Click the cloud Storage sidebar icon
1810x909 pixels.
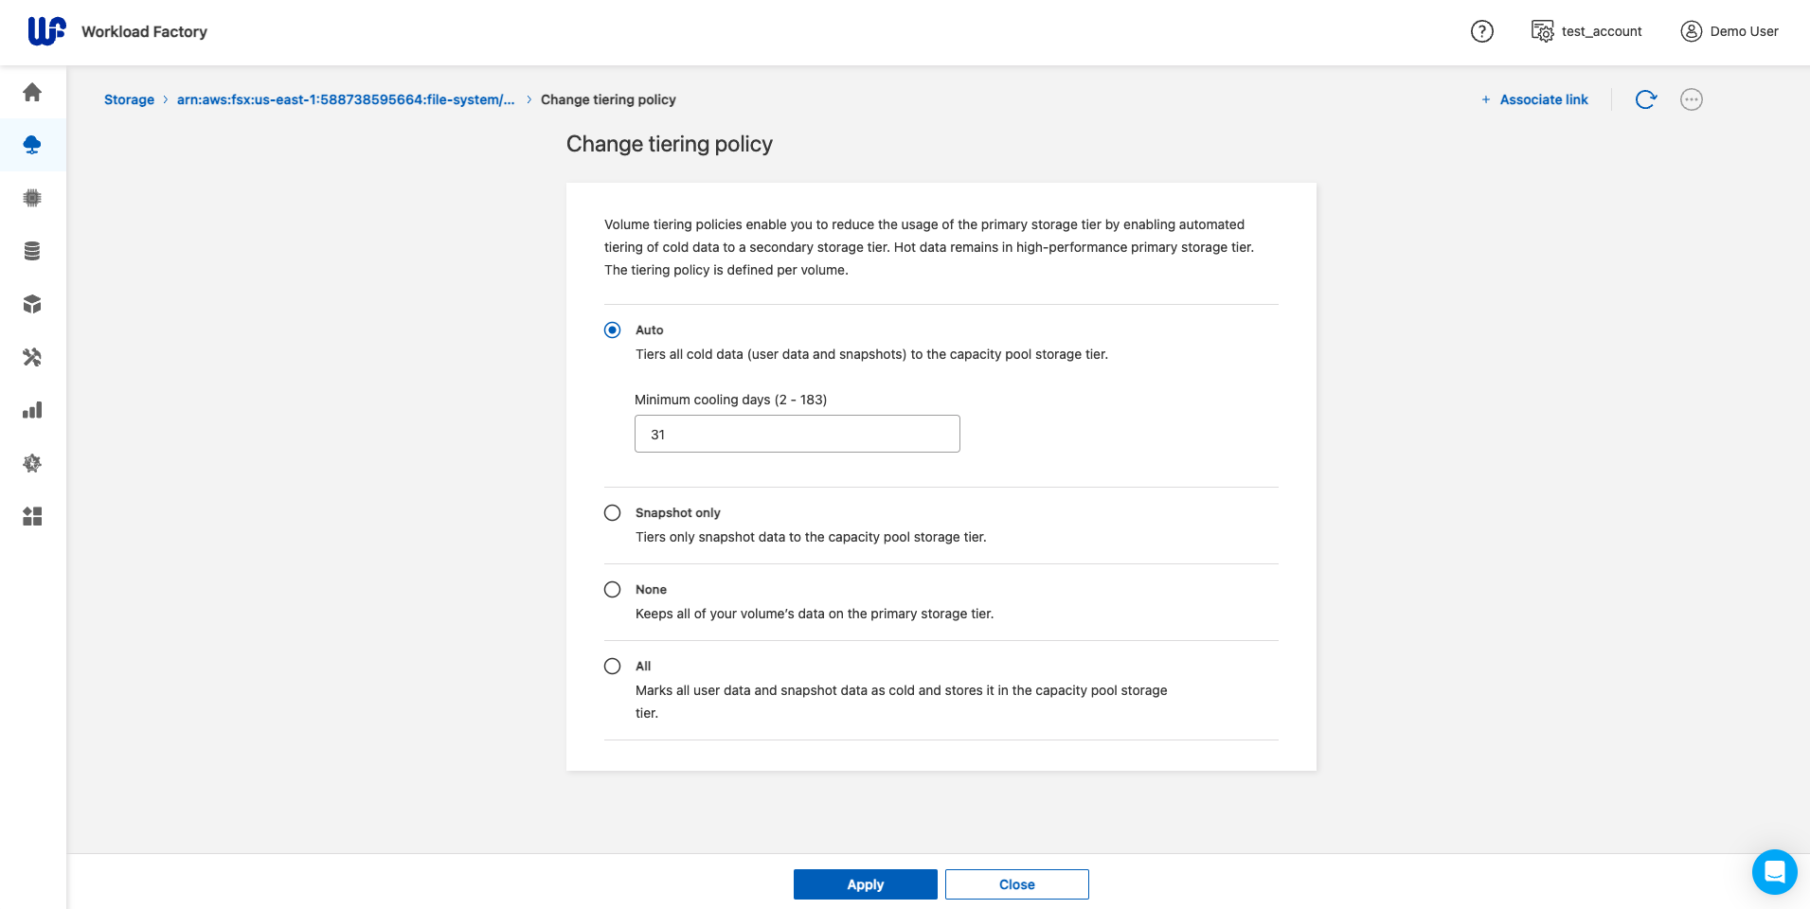click(x=32, y=145)
